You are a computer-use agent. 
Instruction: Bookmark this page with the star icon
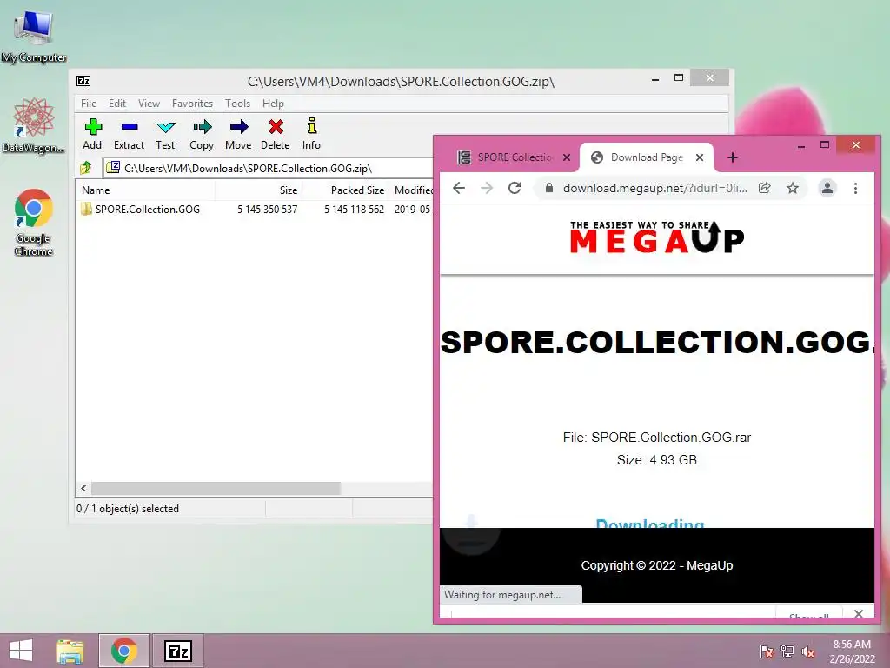point(793,188)
